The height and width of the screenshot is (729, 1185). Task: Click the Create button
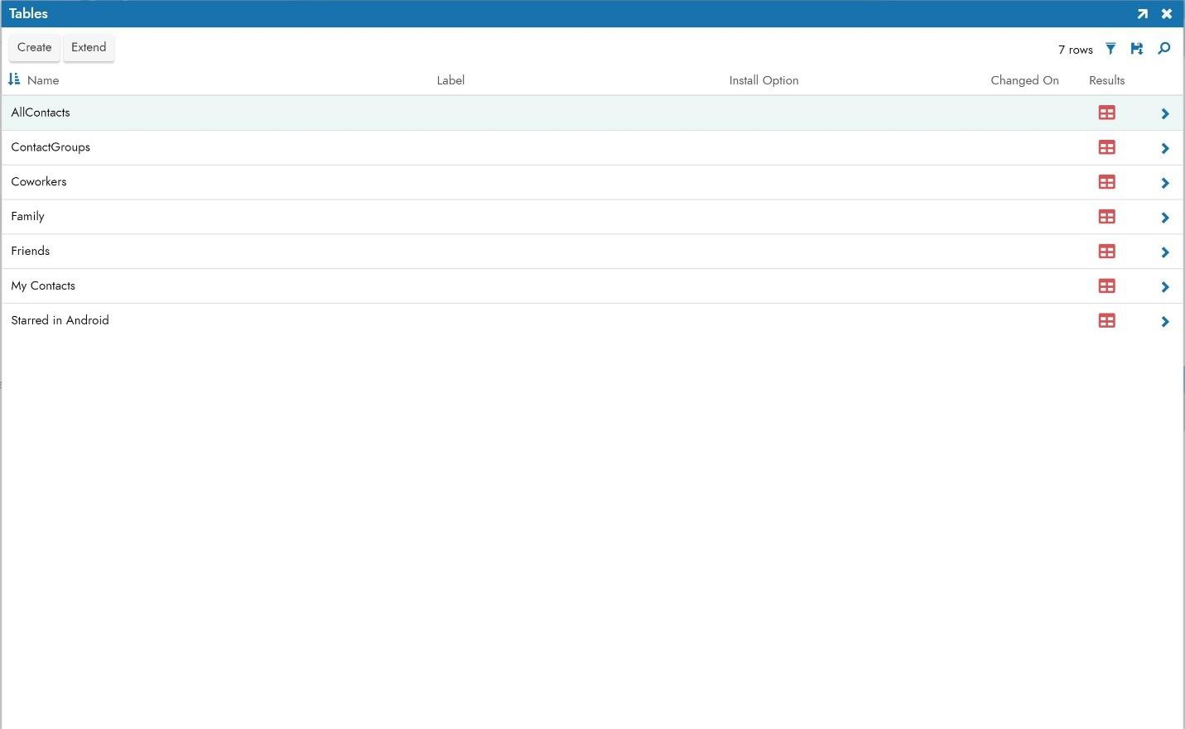[34, 47]
